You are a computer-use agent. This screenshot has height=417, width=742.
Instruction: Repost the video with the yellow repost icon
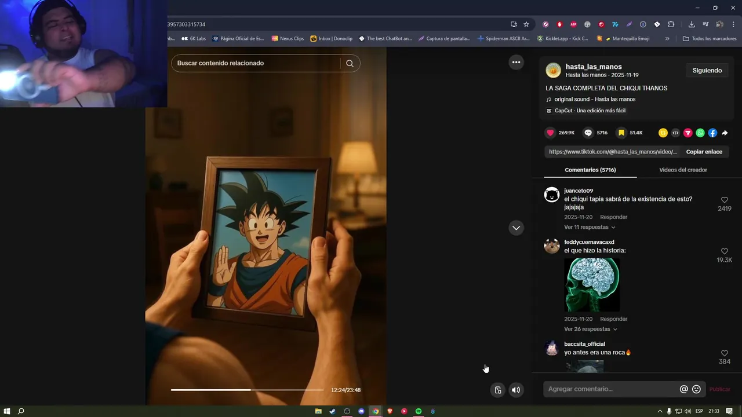click(x=663, y=133)
